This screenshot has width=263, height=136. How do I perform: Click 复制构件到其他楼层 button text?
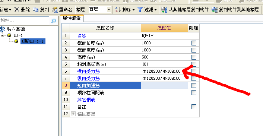[x=239, y=10]
